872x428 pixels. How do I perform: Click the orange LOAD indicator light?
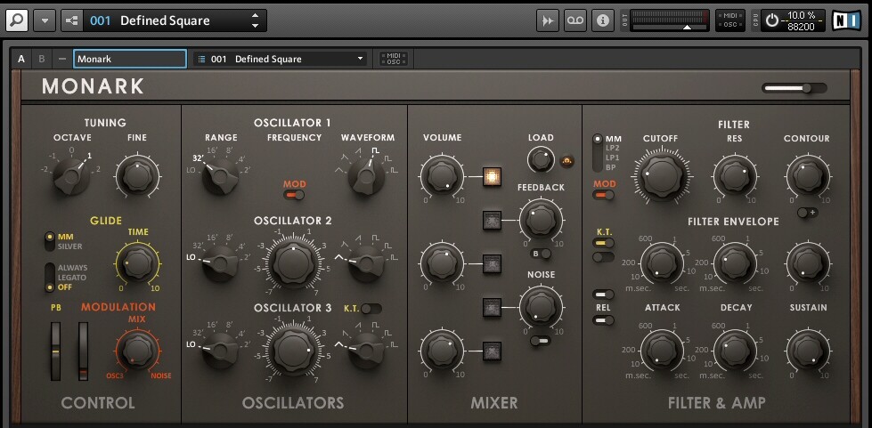click(x=566, y=161)
